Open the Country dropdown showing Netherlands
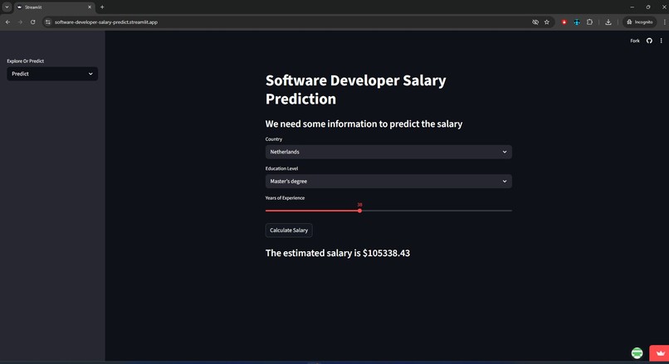 pos(388,152)
